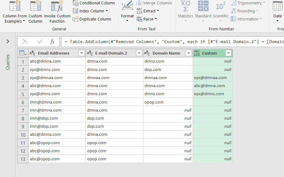Image resolution: width=284 pixels, height=177 pixels.
Task: Cancel formula edit with the X button
Action: tap(25, 42)
